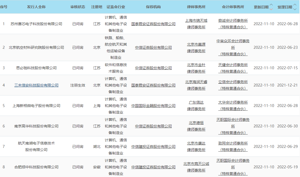This screenshot has height=177, width=300.
Task: Open the 致同会计师事务所 link
Action: pos(233,146)
